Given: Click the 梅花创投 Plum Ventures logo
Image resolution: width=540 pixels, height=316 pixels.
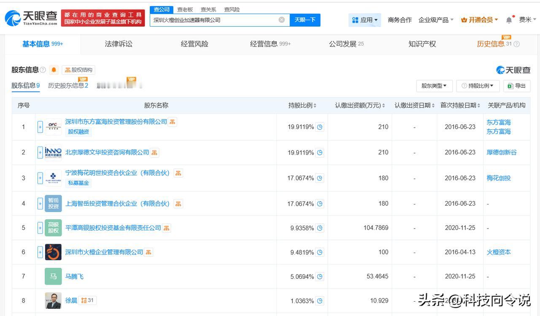Looking at the screenshot, I should (x=53, y=178).
